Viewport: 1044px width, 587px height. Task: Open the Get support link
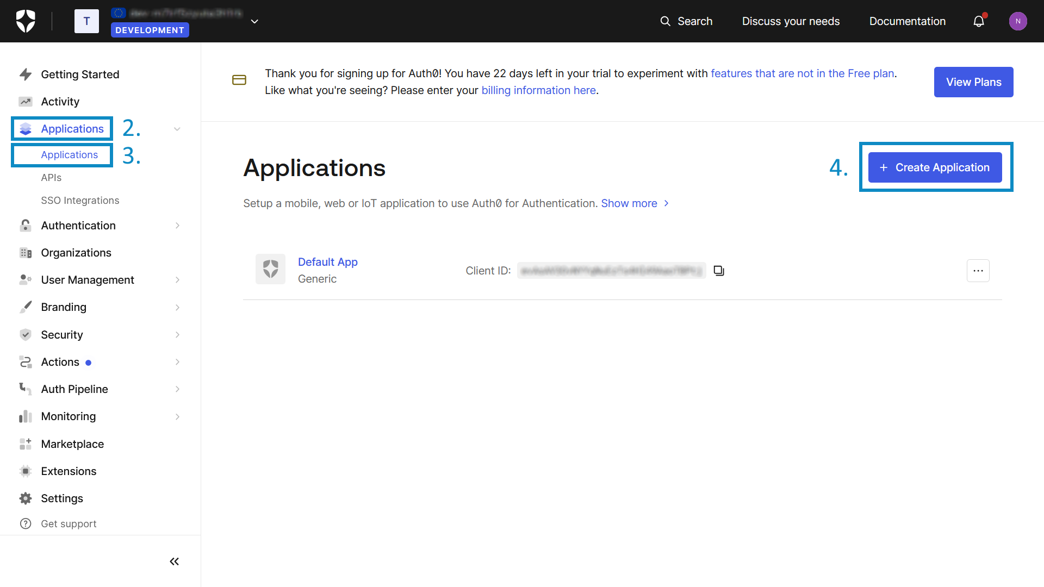[69, 523]
